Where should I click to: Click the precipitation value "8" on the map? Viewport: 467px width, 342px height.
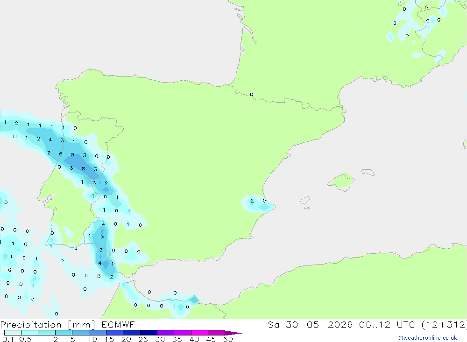pos(84,169)
